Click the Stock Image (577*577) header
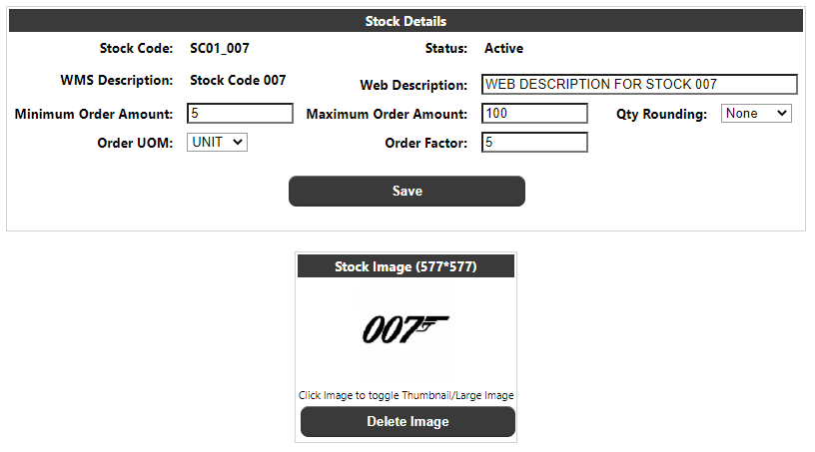815x452 pixels. tap(406, 266)
